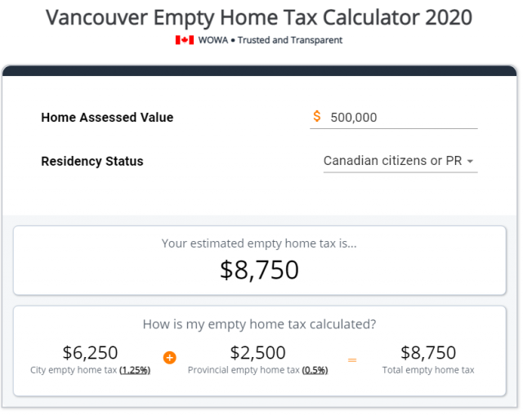Click the WOWA Trusted and Transparent text
The height and width of the screenshot is (415, 523).
click(270, 40)
